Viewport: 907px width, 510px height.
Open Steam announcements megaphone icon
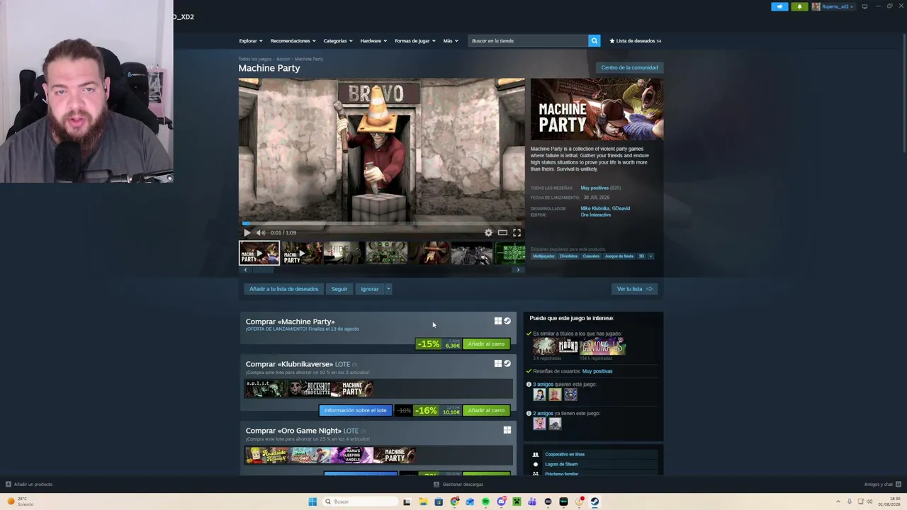779,6
